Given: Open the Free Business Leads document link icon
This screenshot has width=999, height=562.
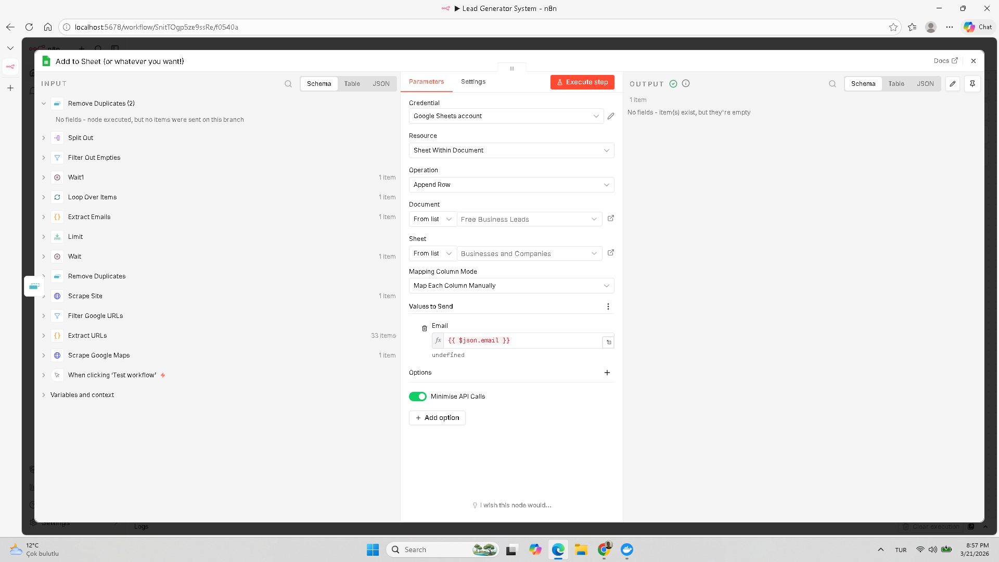Looking at the screenshot, I should point(611,219).
